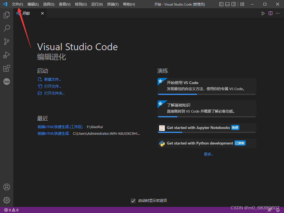Click the VS Code logo in title bar
Viewport: 284px width, 213px height.
pyautogui.click(x=5, y=4)
